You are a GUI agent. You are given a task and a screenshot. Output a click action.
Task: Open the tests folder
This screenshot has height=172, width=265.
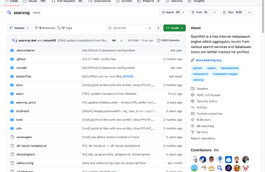pos(19,120)
